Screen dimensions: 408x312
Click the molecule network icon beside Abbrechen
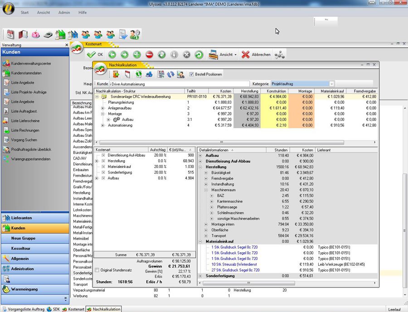tap(280, 55)
